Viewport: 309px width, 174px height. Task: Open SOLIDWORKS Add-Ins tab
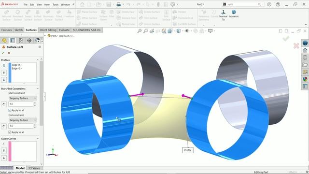87,30
